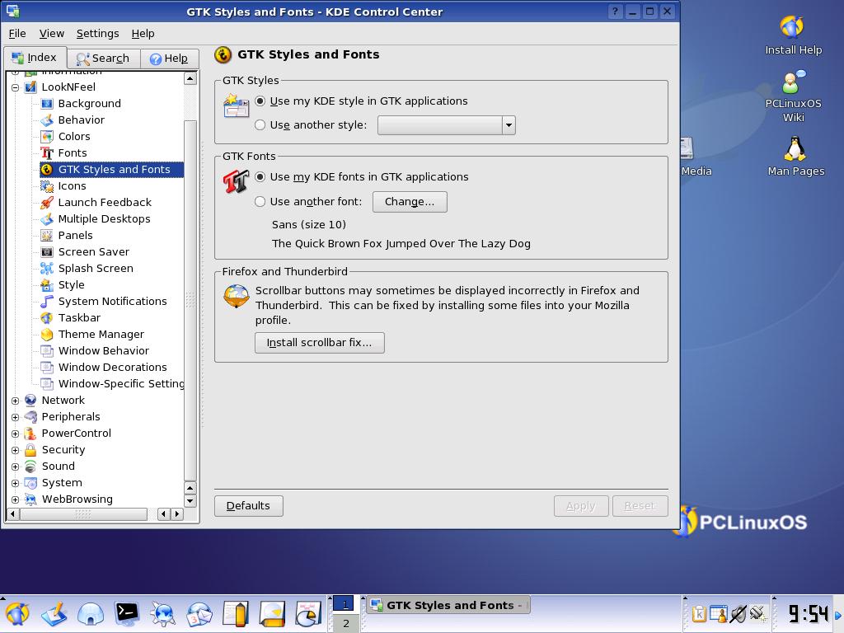Screen dimensions: 844x633
Task: Expand the PowerControl tree branch
Action: (x=15, y=434)
